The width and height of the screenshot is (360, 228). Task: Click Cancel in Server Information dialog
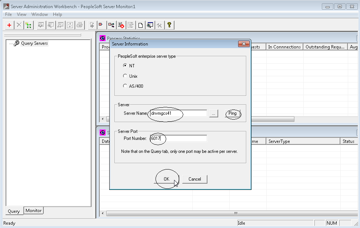195,179
